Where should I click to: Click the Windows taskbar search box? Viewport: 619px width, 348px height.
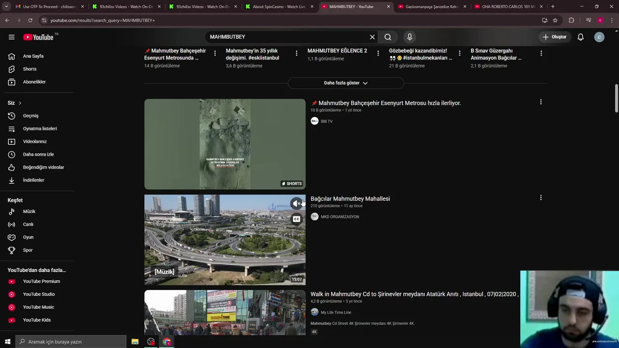click(x=71, y=342)
